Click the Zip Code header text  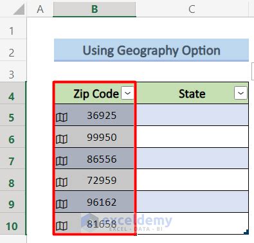click(96, 94)
